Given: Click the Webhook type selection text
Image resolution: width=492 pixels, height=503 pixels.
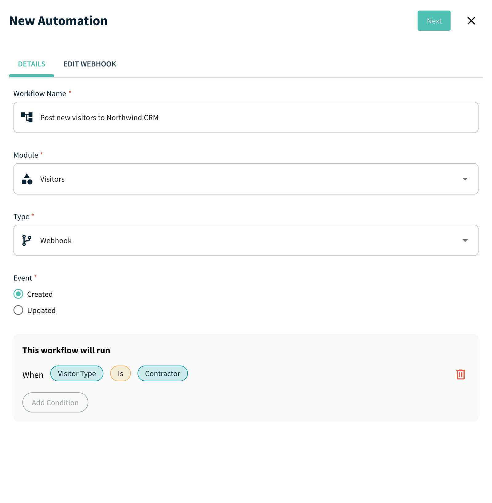Looking at the screenshot, I should click(56, 241).
